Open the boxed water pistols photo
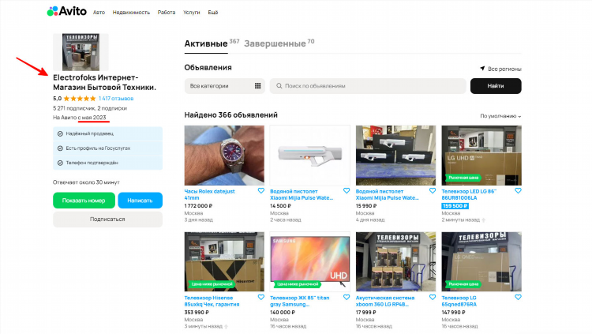Viewport: 592px width, 334px height. [395, 156]
